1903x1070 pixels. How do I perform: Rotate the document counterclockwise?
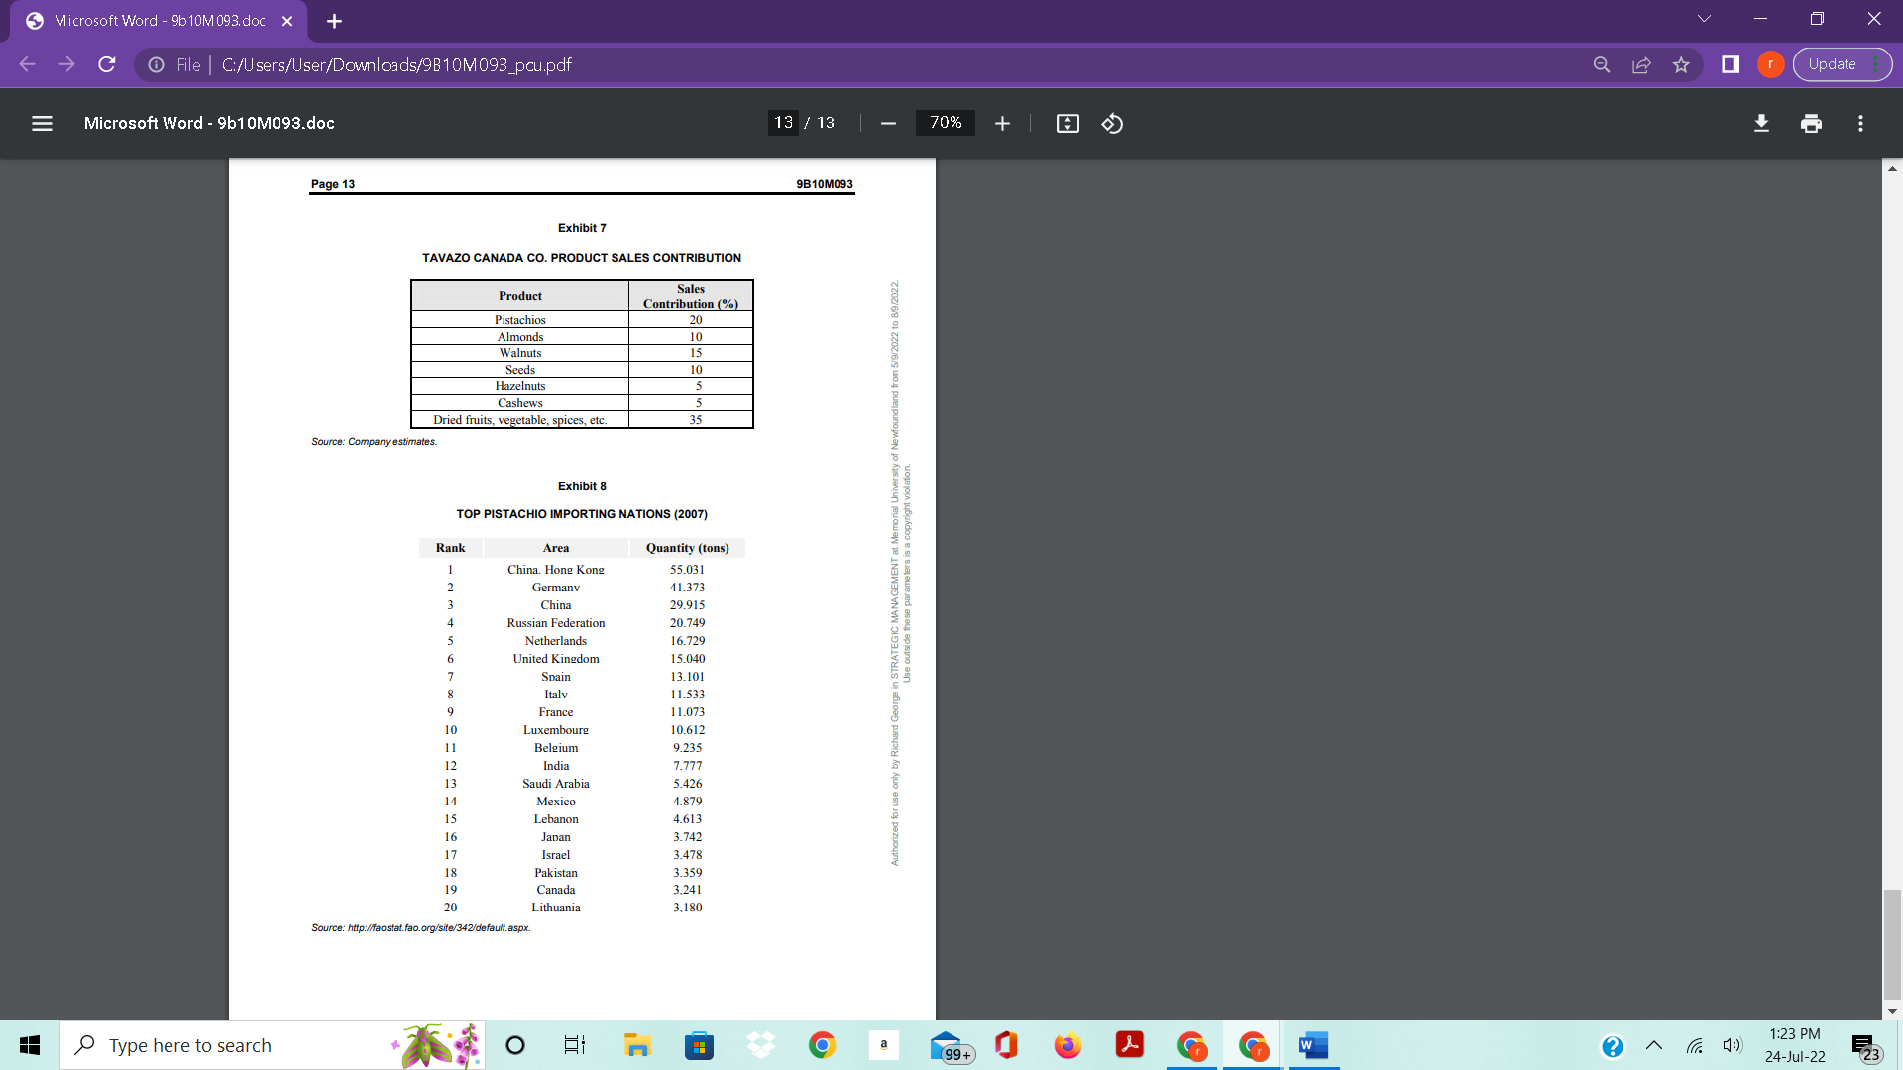1112,123
